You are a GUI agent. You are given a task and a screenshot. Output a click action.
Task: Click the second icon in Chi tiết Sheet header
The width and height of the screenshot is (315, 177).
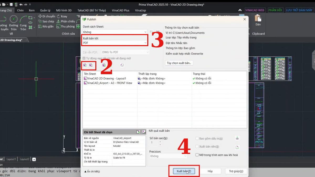(144, 132)
